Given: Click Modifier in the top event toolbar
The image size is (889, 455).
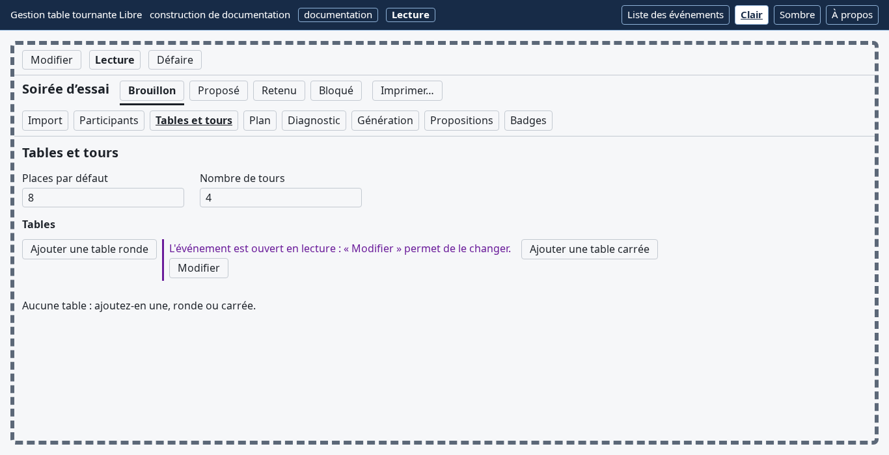Looking at the screenshot, I should [51, 60].
